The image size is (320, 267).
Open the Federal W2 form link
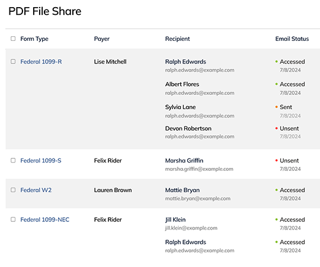pos(36,190)
